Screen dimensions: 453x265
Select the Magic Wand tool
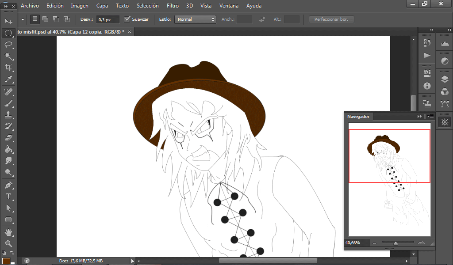pos(8,56)
